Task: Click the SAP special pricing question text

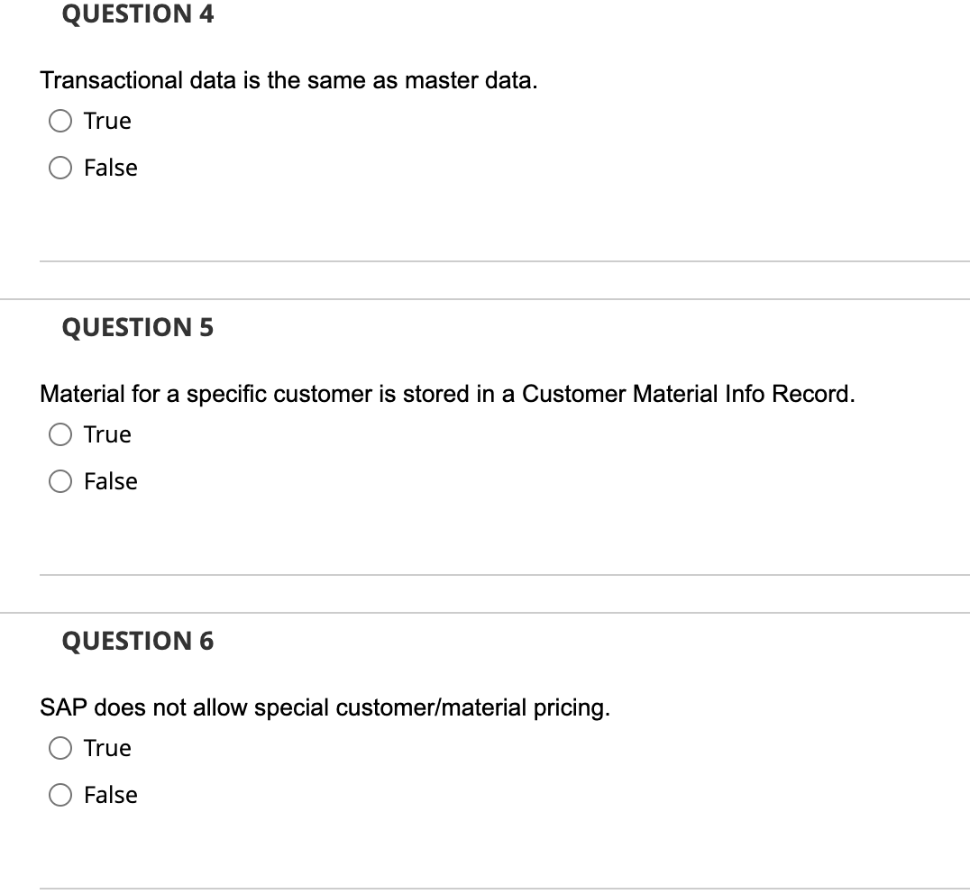Action: (326, 707)
